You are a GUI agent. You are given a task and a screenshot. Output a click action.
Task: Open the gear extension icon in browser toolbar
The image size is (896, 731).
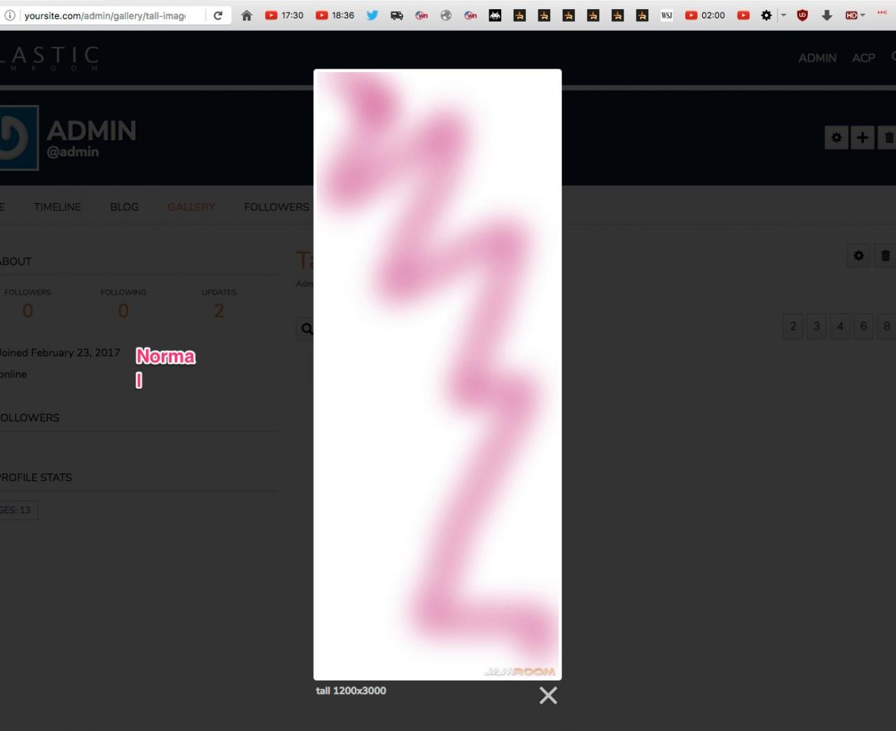766,15
